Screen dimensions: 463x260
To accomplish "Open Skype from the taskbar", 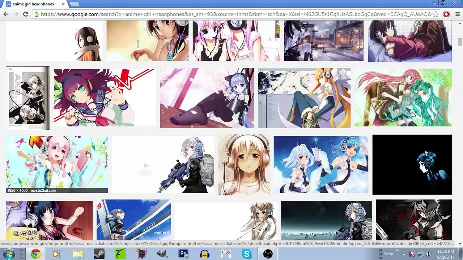I will (247, 254).
